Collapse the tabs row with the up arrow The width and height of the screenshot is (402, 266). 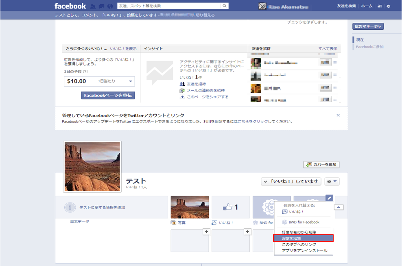coord(339,207)
